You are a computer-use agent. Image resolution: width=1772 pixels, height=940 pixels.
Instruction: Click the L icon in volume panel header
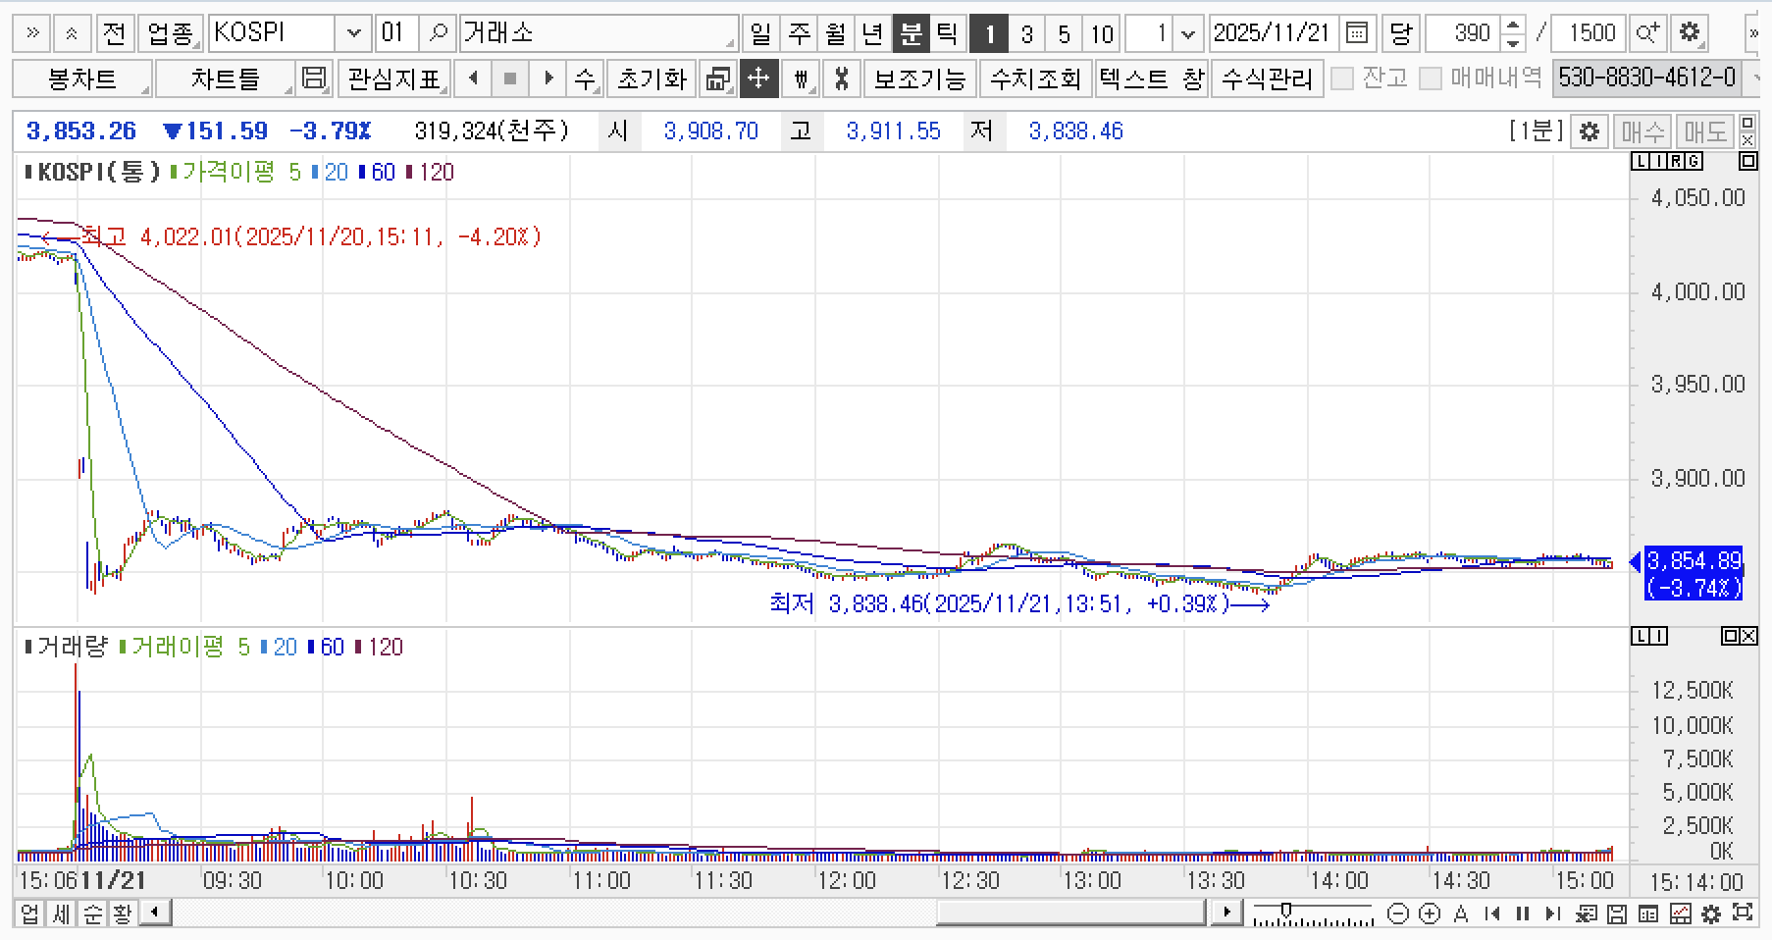click(1640, 636)
